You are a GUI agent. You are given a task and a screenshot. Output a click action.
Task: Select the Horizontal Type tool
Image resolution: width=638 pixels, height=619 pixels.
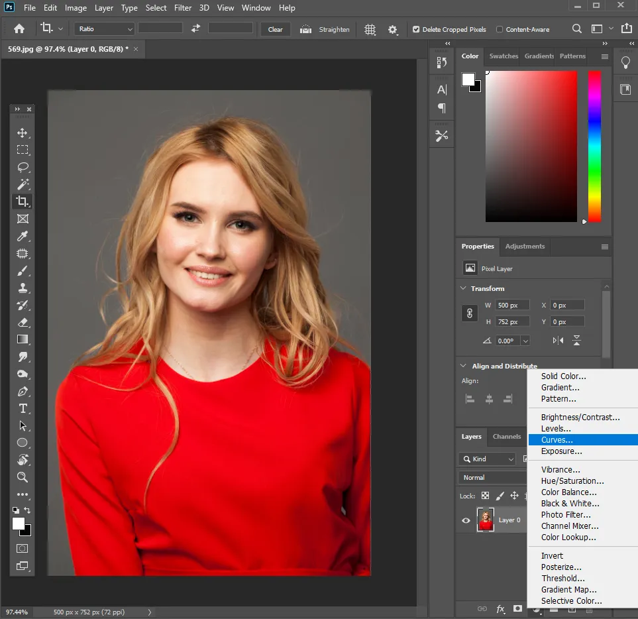[x=23, y=408]
